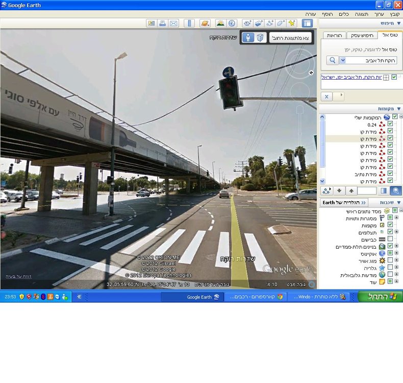Click the Add Image Overlay icon
403x383 pixels.
[259, 23]
